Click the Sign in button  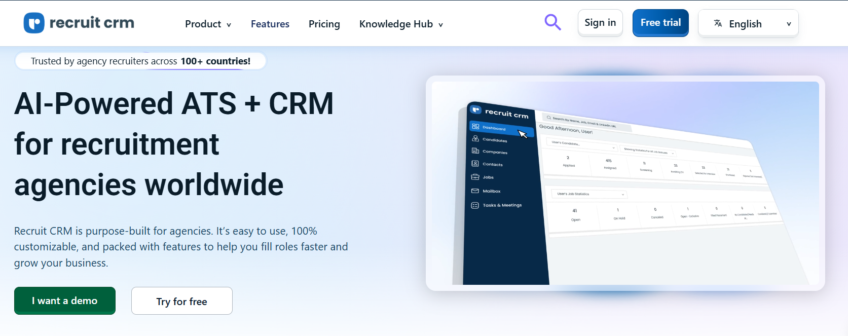[600, 23]
